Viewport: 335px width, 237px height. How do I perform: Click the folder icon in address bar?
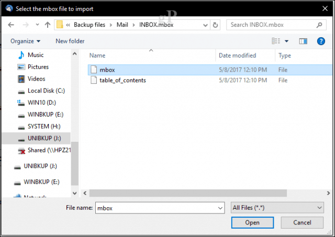pyautogui.click(x=60, y=25)
